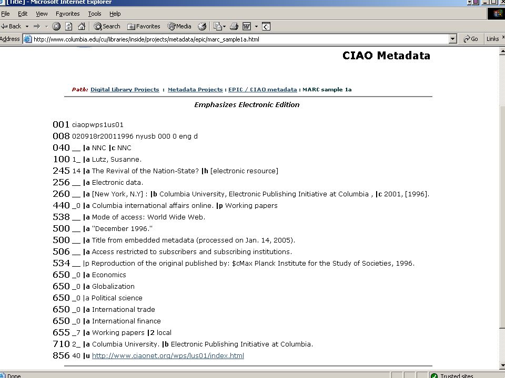Screen dimensions: 505x378
Task: Click the Links toolbar label
Action: tap(492, 39)
